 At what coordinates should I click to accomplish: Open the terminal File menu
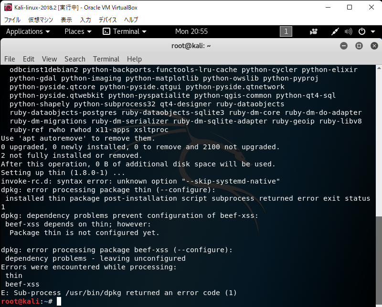coord(10,59)
